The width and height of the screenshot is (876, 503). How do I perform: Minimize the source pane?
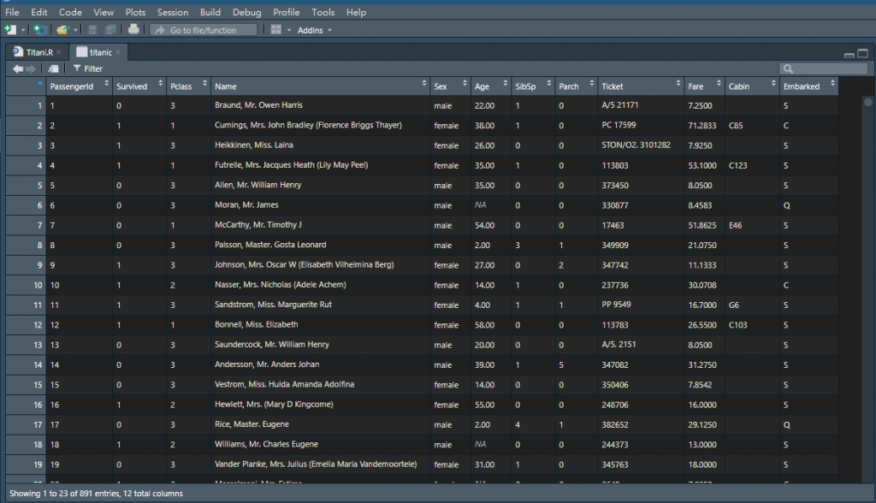click(849, 54)
